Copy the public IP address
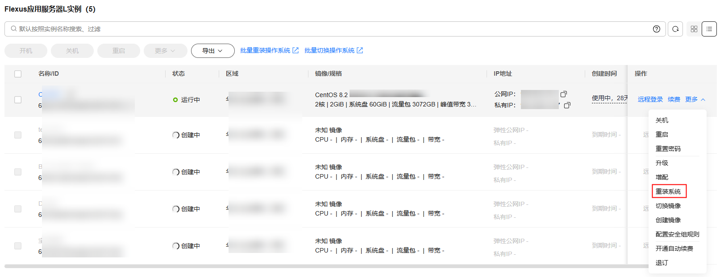 click(x=564, y=94)
